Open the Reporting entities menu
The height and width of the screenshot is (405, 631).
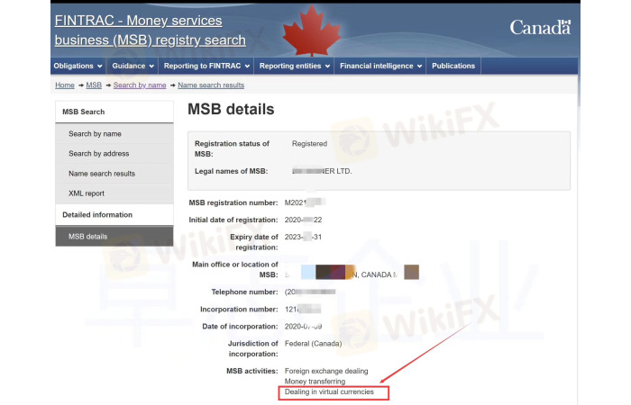[x=295, y=66]
